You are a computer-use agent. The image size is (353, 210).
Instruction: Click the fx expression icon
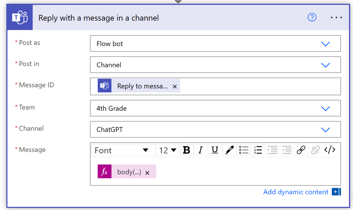(x=105, y=171)
